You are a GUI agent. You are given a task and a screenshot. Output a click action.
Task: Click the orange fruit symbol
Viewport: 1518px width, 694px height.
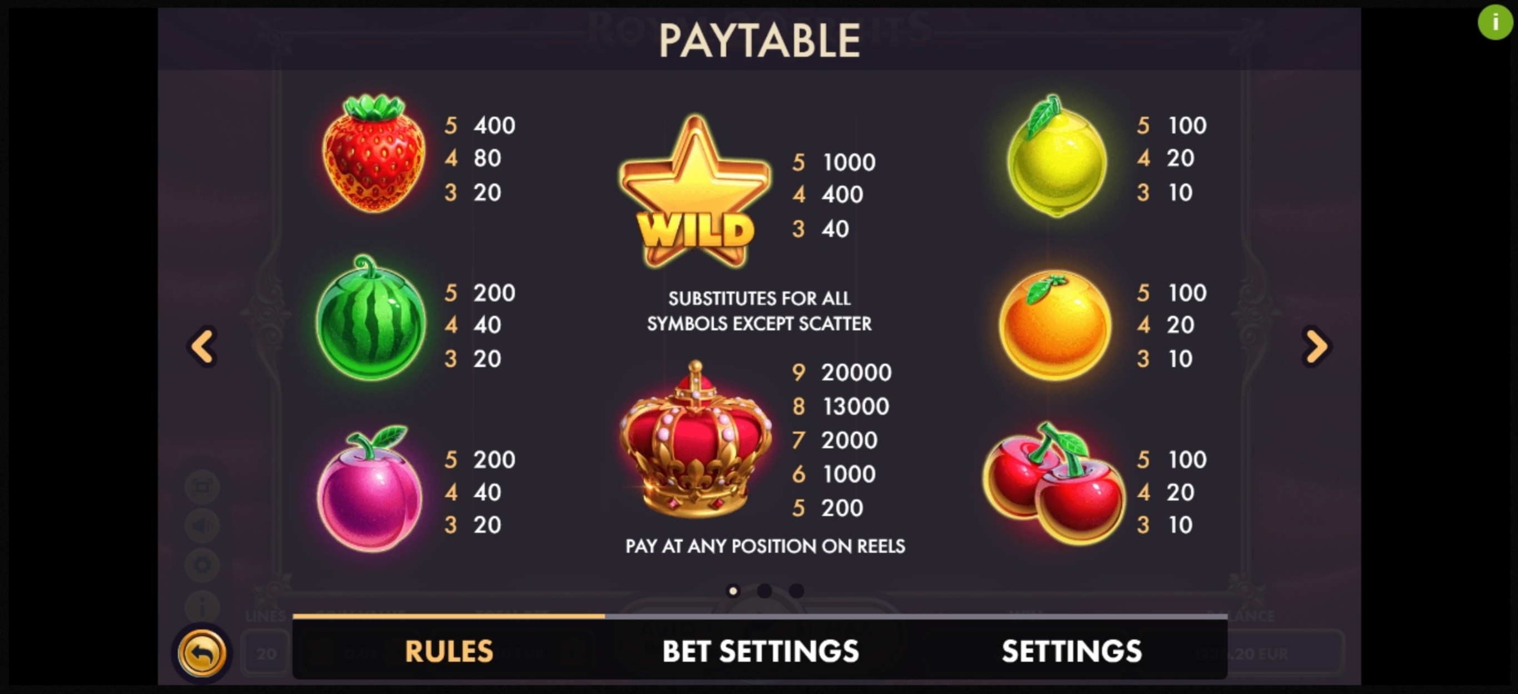(1055, 325)
